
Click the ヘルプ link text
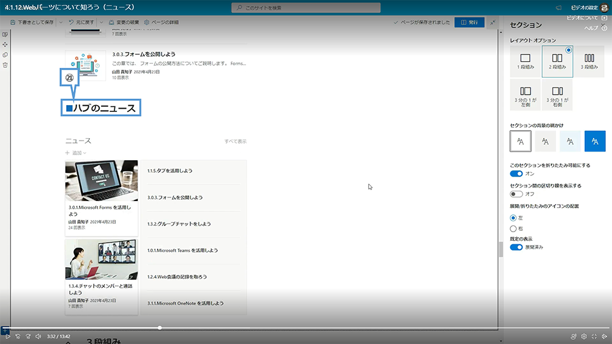click(x=591, y=28)
